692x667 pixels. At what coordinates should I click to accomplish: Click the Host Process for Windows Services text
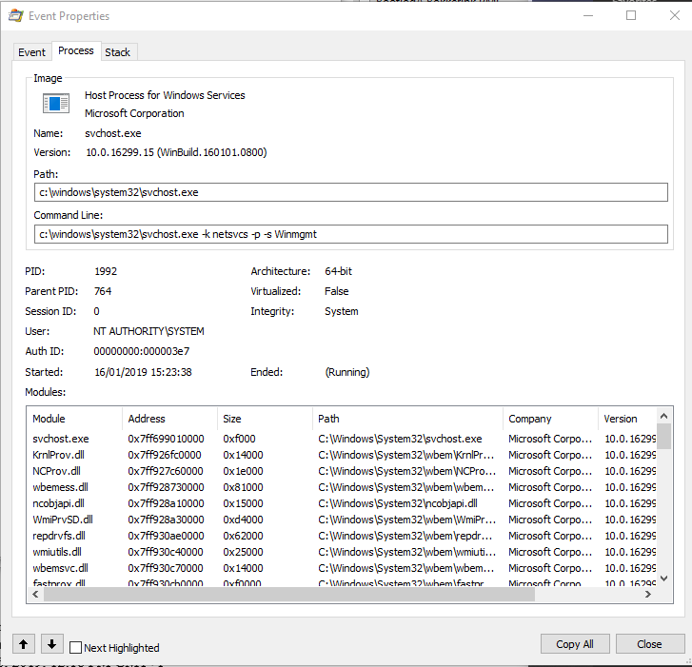pyautogui.click(x=165, y=95)
